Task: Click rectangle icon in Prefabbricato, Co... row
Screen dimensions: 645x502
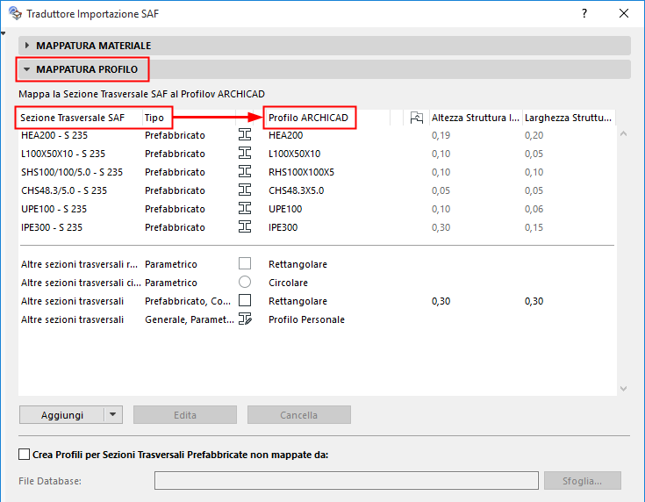Action: click(245, 300)
